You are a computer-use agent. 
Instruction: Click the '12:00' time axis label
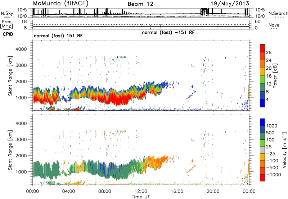pyautogui.click(x=141, y=191)
